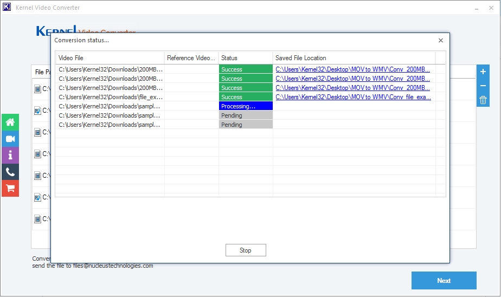Click the first Success status cell
501x297 pixels.
tap(246, 69)
